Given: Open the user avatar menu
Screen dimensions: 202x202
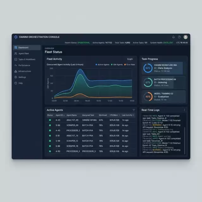Looking at the screenshot, I should pos(186,37).
